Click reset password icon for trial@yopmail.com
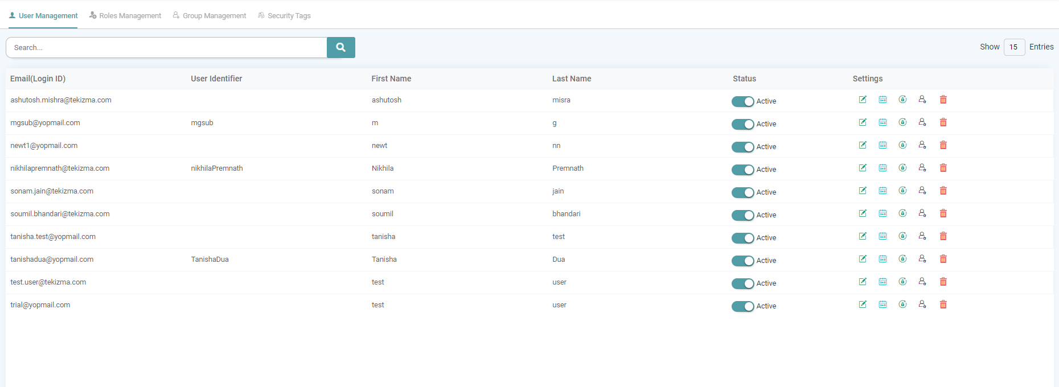The image size is (1059, 387). point(902,304)
